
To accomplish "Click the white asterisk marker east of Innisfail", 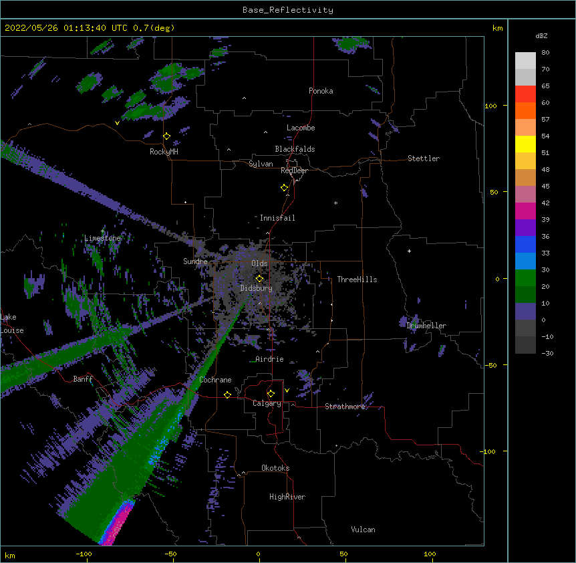I will coord(335,203).
